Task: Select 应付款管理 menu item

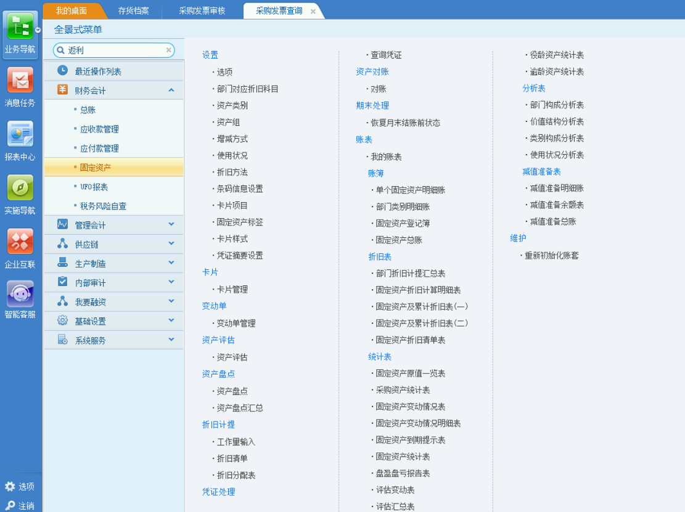Action: [99, 148]
